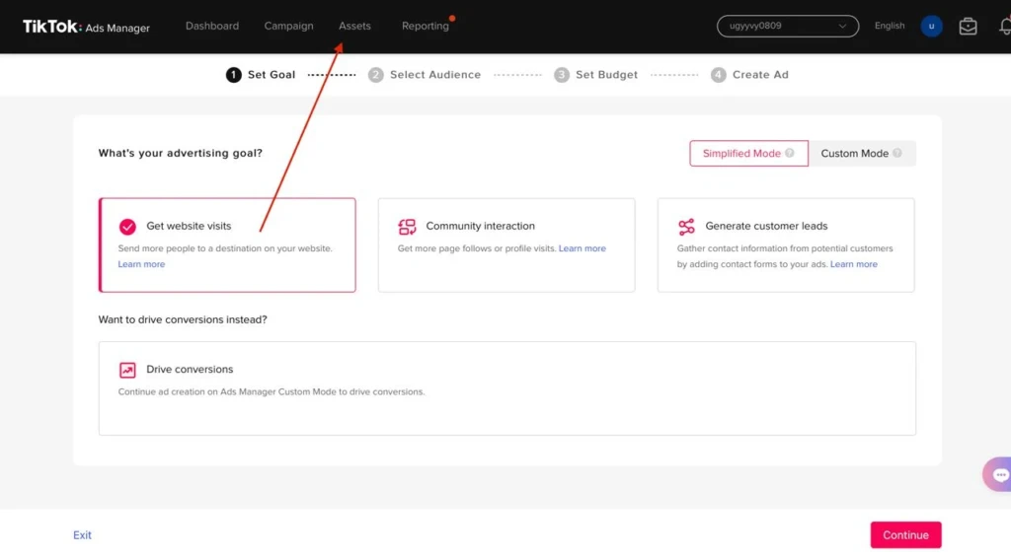Image resolution: width=1011 pixels, height=558 pixels.
Task: Click 'What's your advertising goal?' heading
Action: 180,153
